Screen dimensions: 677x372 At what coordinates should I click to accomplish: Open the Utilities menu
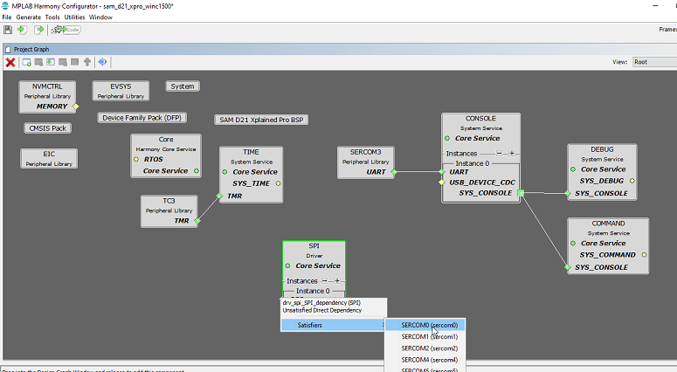pos(74,17)
